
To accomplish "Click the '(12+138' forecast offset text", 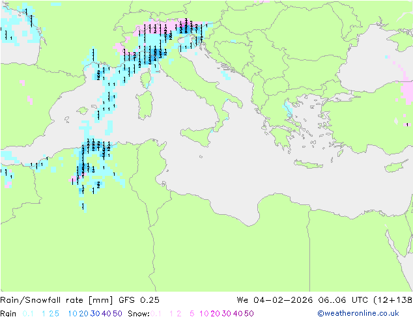I will (x=393, y=300).
